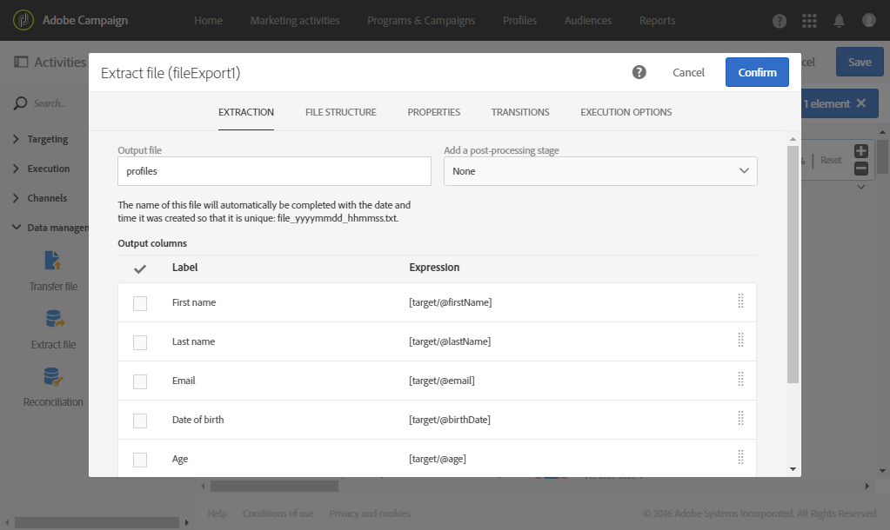Click the drag handle for First name row

click(740, 301)
